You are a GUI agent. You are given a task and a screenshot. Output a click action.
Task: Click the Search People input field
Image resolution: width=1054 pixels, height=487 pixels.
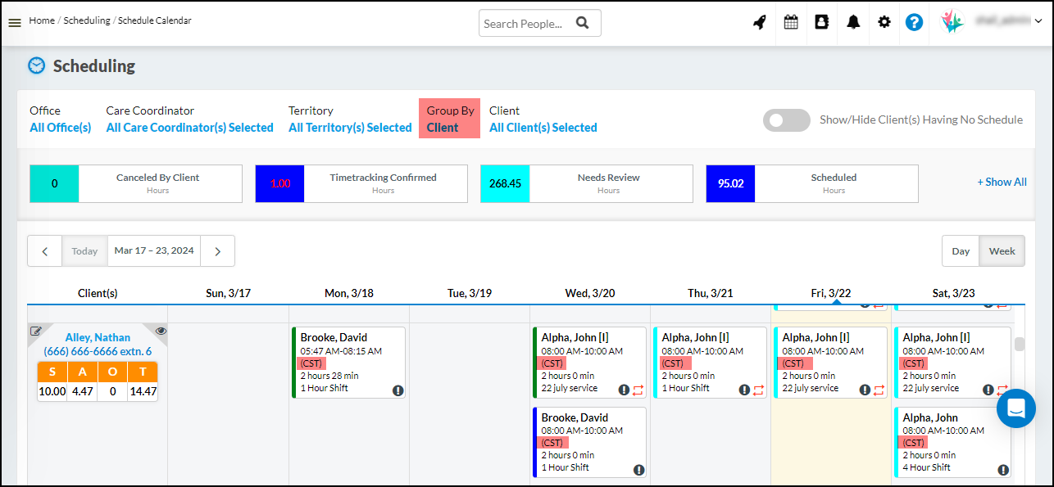526,24
